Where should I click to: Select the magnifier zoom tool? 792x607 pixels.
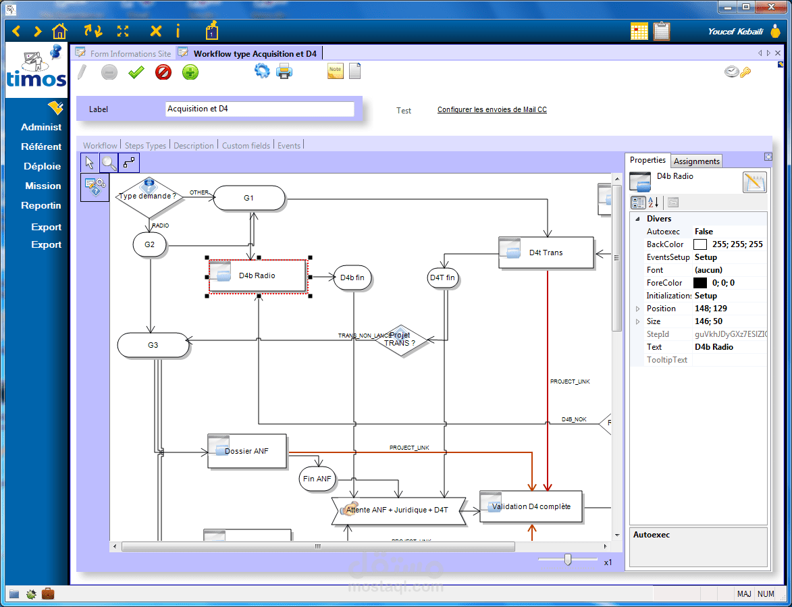[x=109, y=163]
